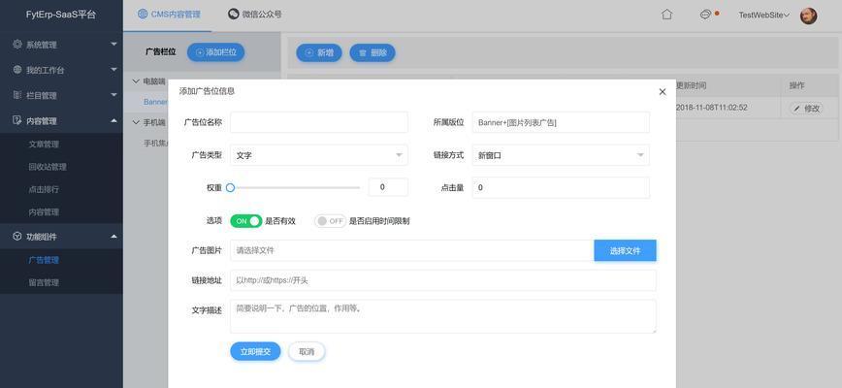
Task: Click the 权重 numeric value box
Action: 388,187
